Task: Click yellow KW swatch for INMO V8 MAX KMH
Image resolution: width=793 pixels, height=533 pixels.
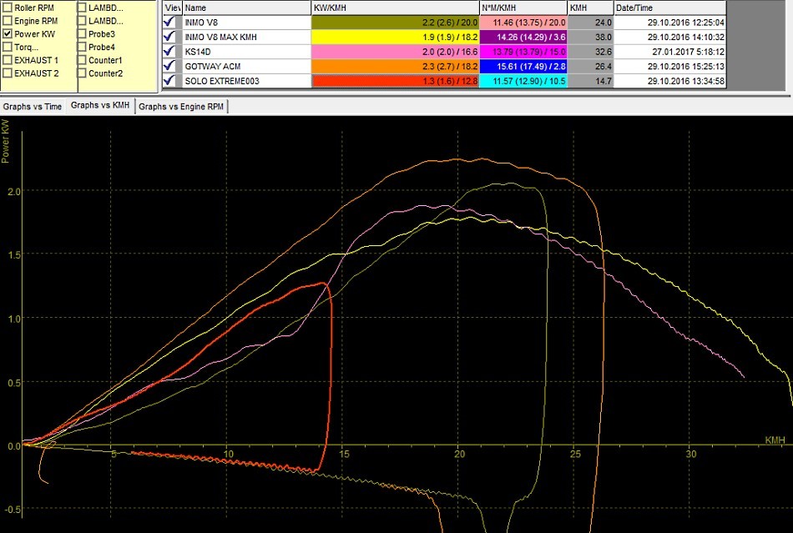Action: click(395, 37)
